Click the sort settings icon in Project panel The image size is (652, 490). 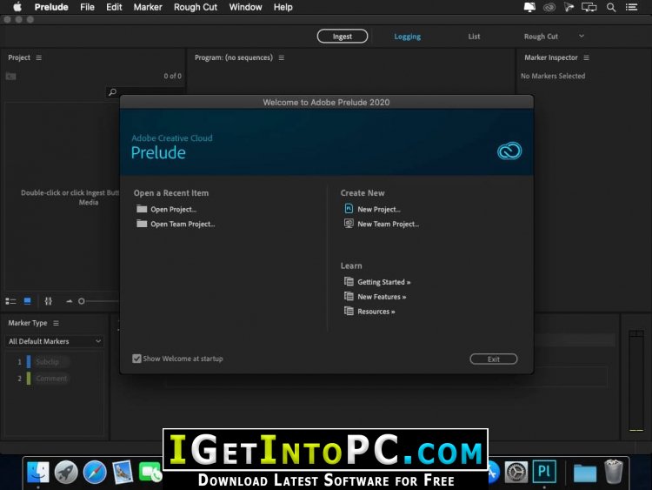pos(48,301)
